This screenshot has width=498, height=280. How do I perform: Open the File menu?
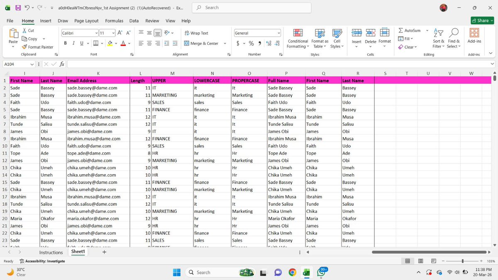point(10,21)
